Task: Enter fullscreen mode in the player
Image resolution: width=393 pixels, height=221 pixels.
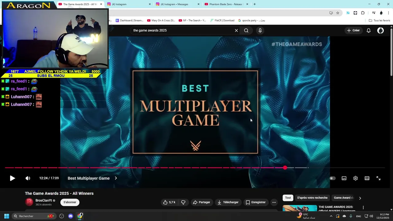Action: (379, 178)
